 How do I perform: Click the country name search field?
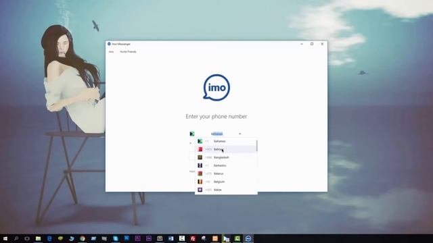(216, 134)
